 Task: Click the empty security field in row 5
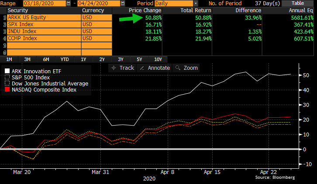[44, 45]
